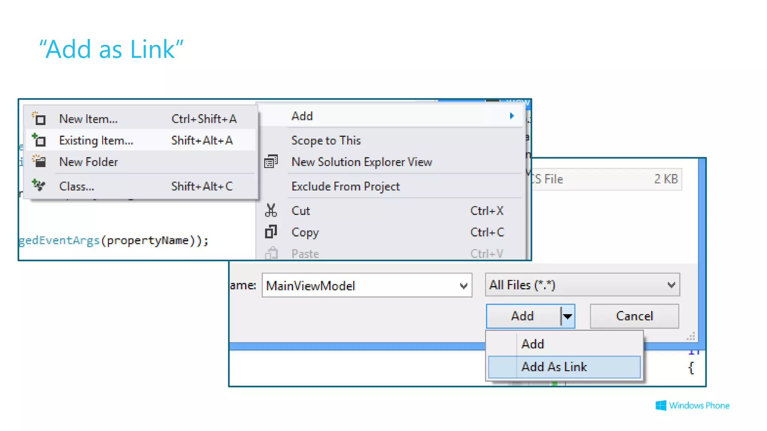Click the Windows Phone logo

tap(661, 406)
